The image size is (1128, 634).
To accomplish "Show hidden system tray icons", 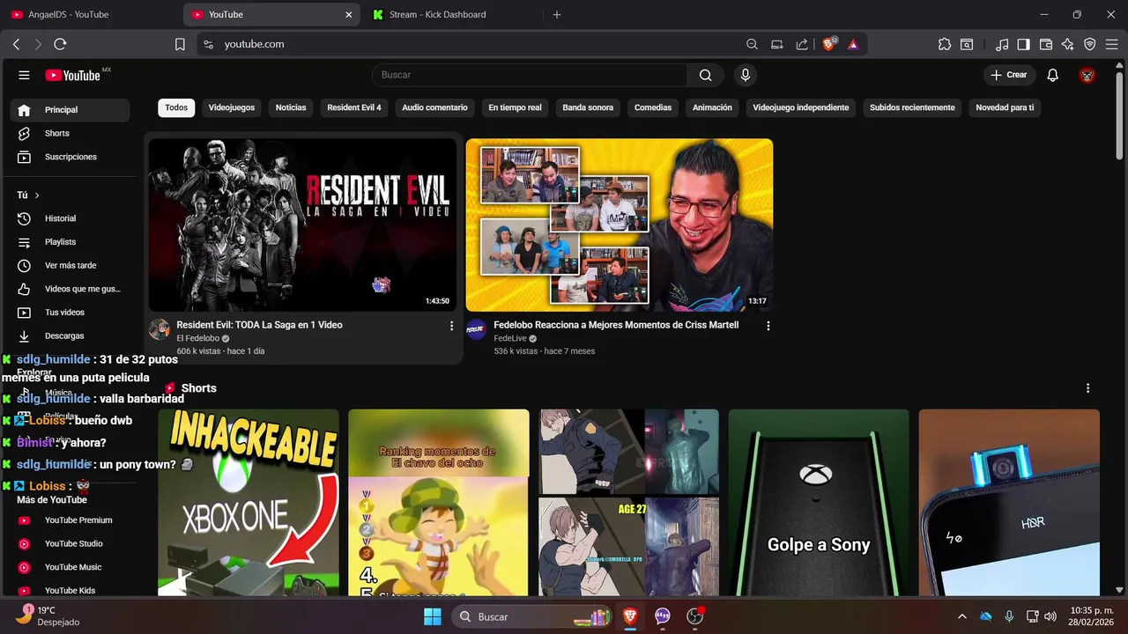I will pyautogui.click(x=961, y=616).
